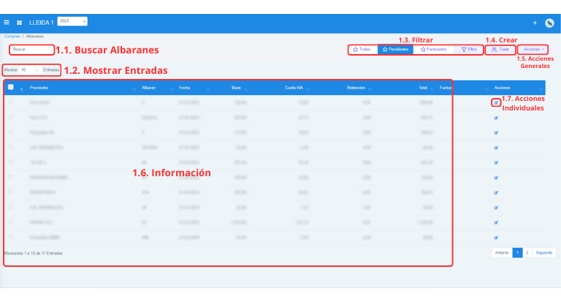Go to Siguiente page
Image resolution: width=561 pixels, height=302 pixels.
[x=543, y=252]
